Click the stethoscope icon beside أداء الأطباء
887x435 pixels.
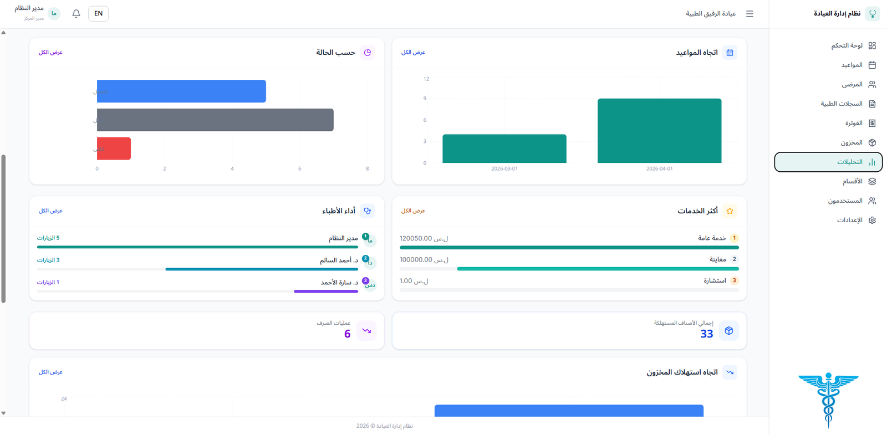point(367,211)
